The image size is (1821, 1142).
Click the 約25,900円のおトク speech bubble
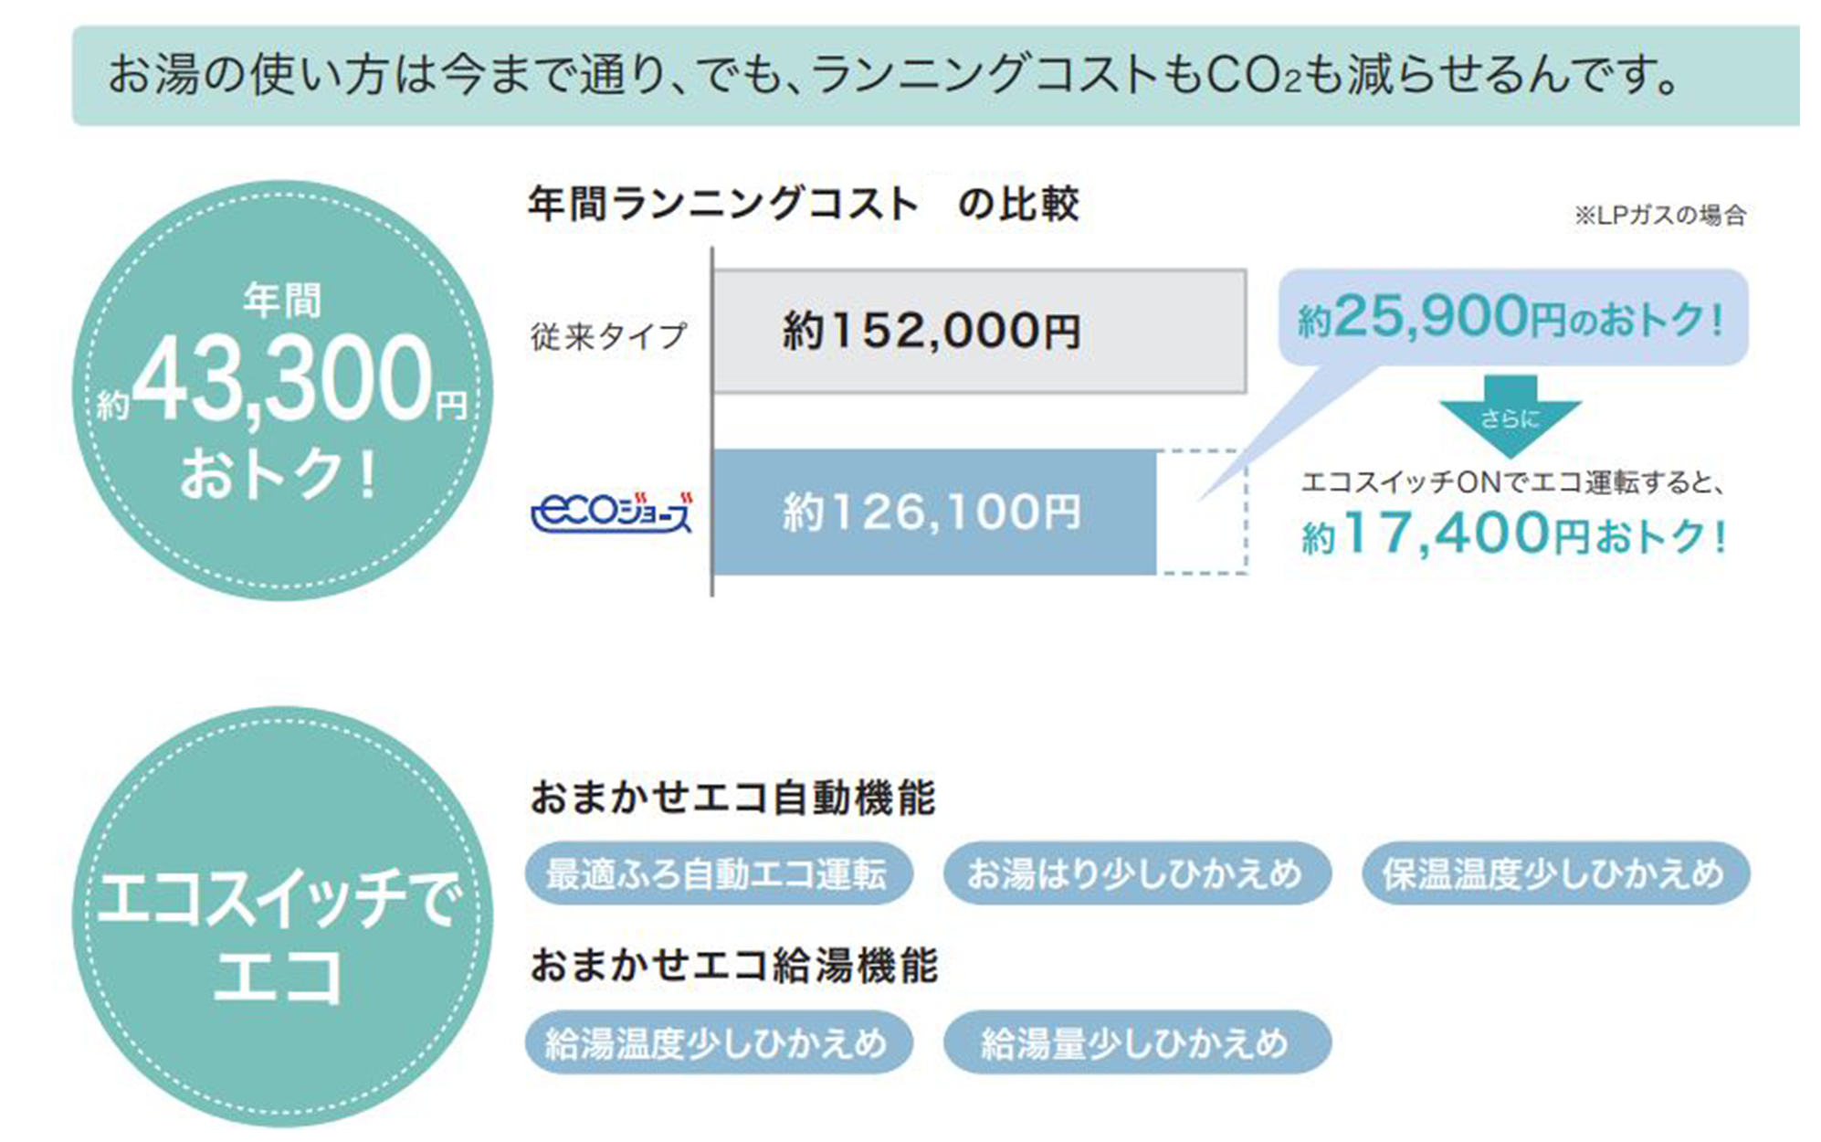coord(1512,319)
